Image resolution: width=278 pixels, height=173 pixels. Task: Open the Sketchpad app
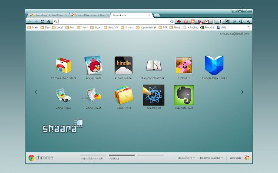(x=154, y=95)
